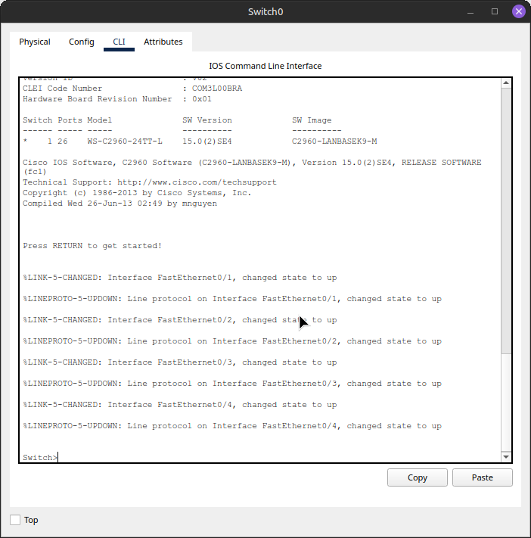Screen dimensions: 531x538
Task: Click 'Cisco IOS Software, C2960 Software' line
Action: [252, 166]
